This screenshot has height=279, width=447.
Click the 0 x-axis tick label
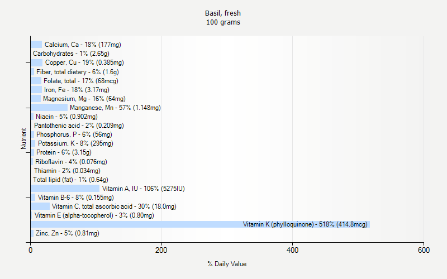(x=31, y=250)
